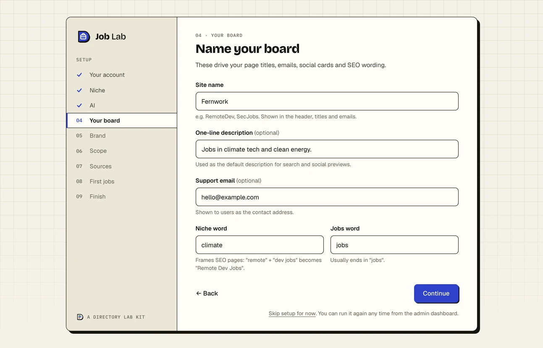This screenshot has height=348, width=543.
Task: Click the Job Lab brand name
Action: pos(110,37)
